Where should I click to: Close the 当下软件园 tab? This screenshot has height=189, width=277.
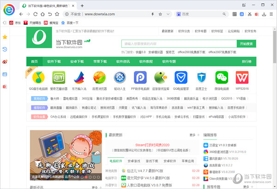coord(73,6)
